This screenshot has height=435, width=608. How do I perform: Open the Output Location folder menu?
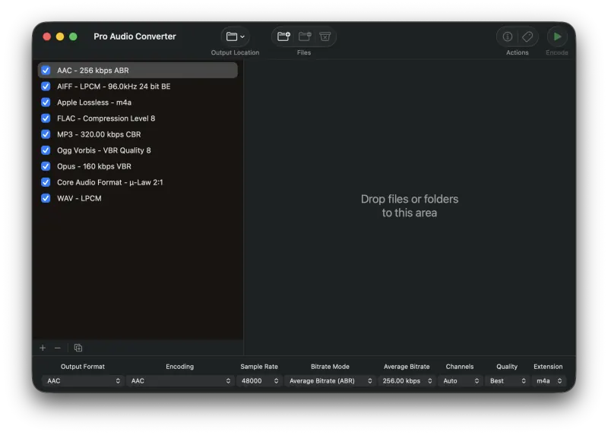point(235,36)
